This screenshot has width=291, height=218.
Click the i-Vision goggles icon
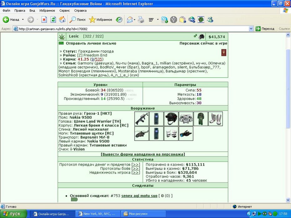coord(186,134)
